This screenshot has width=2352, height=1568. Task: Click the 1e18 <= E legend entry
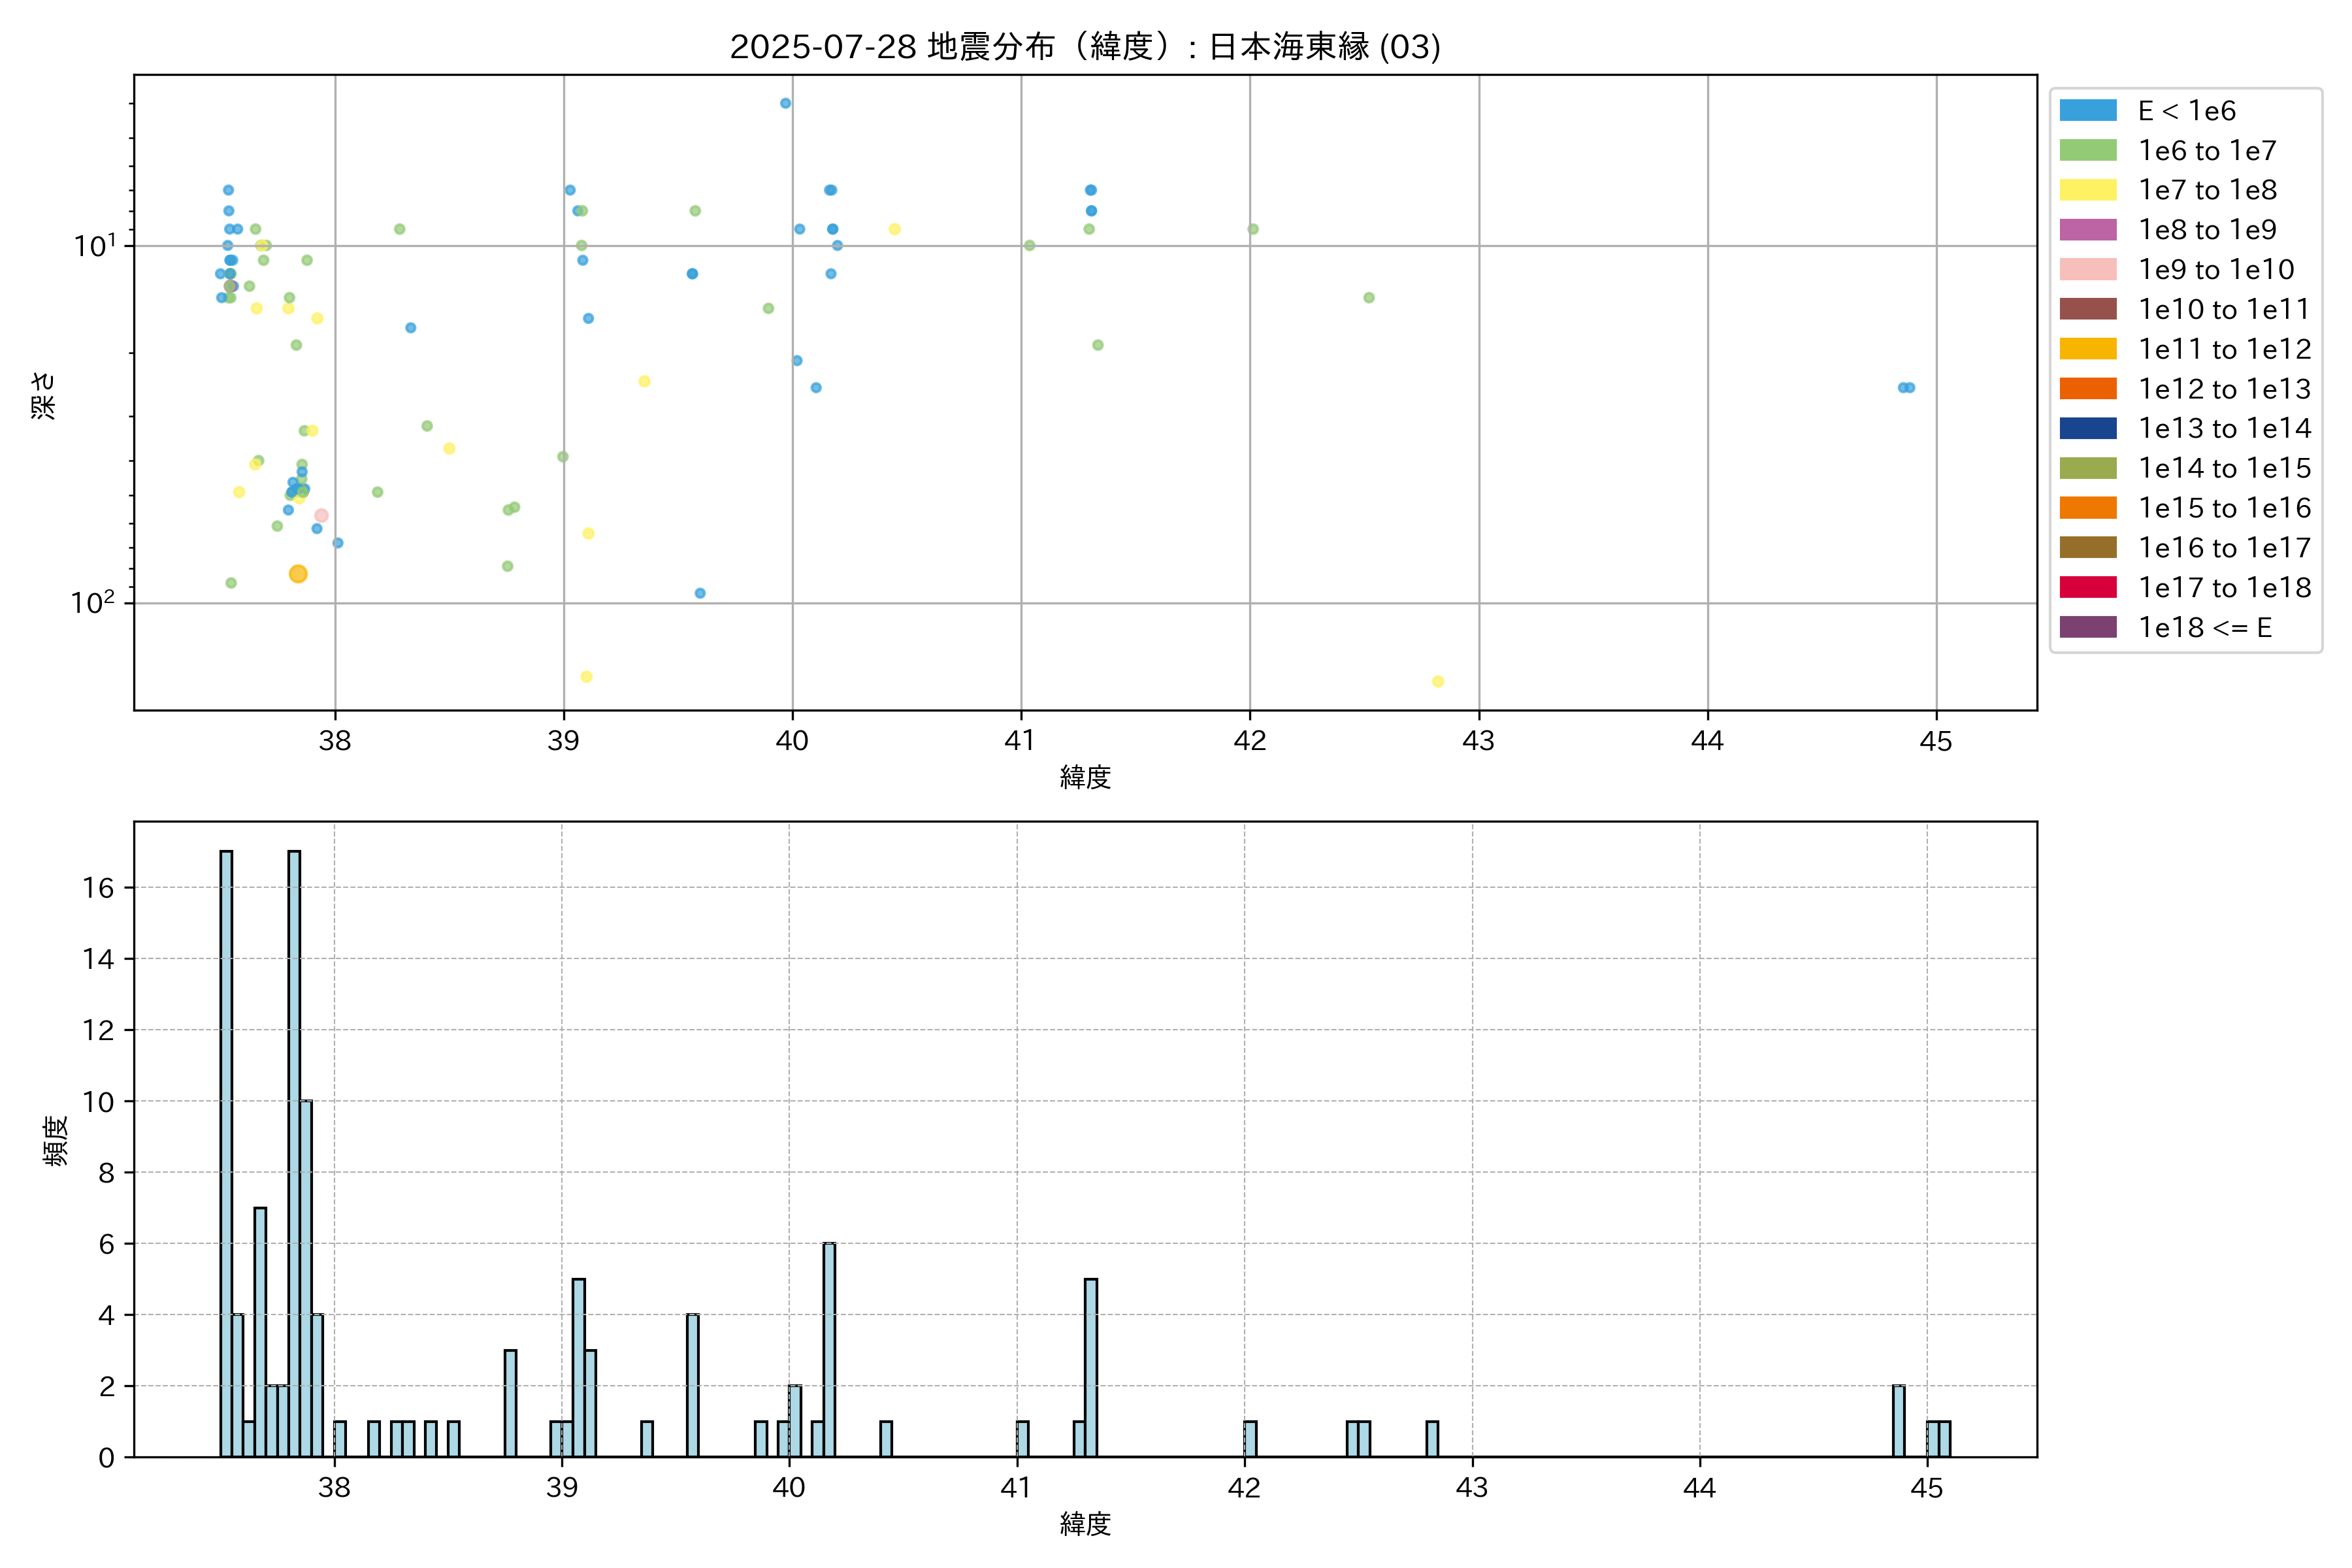[2204, 627]
